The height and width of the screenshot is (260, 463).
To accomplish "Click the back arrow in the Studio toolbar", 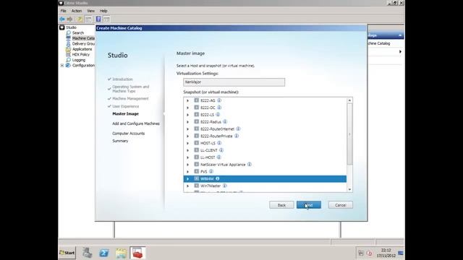I will (62, 19).
